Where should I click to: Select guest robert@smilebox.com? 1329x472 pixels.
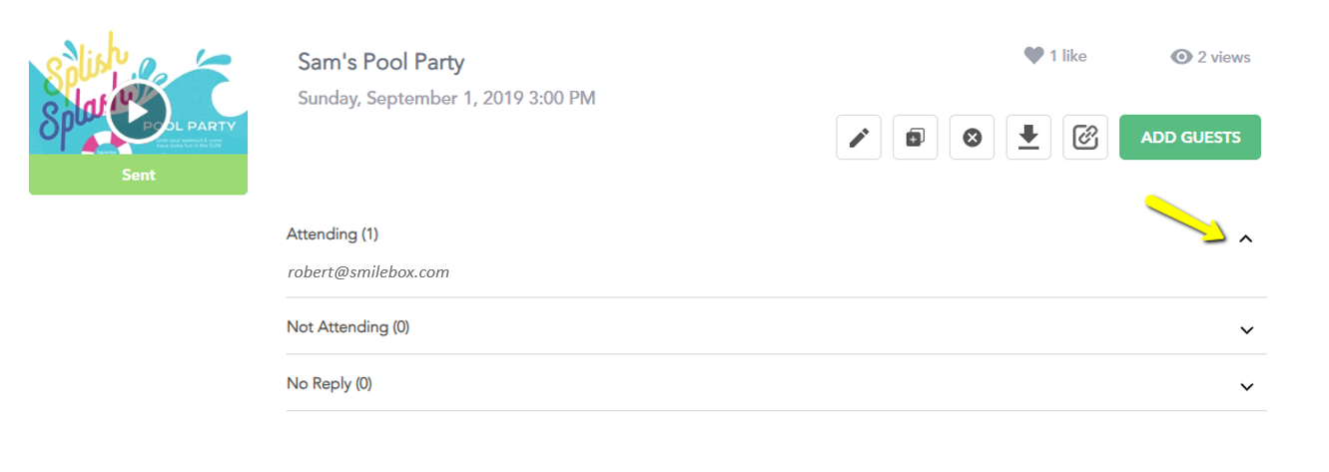[x=368, y=271]
